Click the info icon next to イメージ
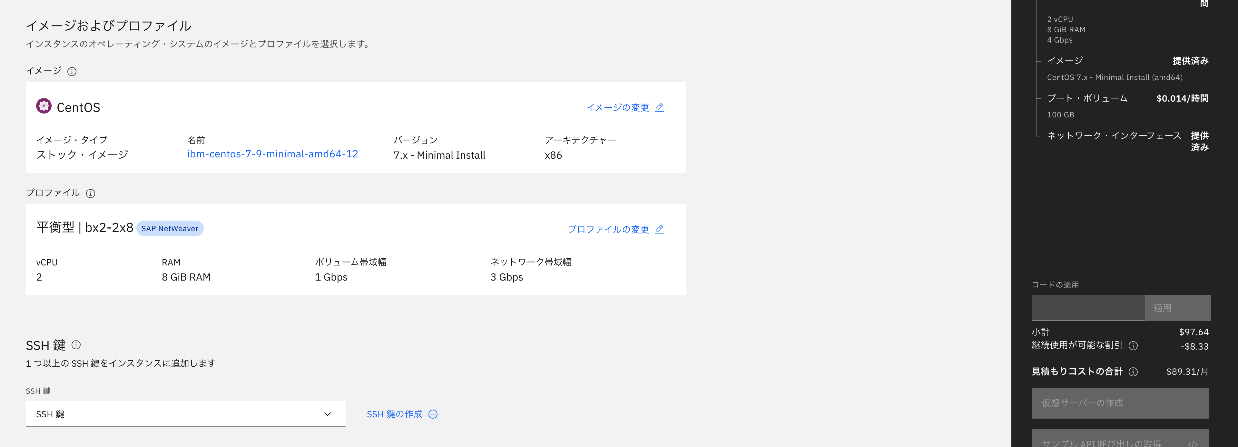This screenshot has width=1238, height=447. (72, 71)
